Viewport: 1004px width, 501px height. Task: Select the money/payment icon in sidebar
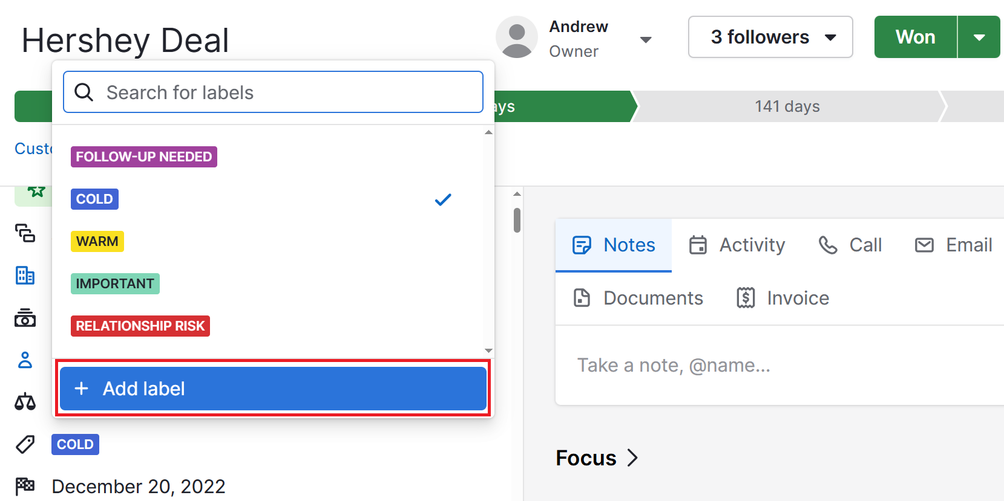[x=25, y=318]
